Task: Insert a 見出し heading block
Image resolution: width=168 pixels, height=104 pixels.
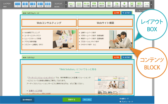Action: [x=71, y=5]
